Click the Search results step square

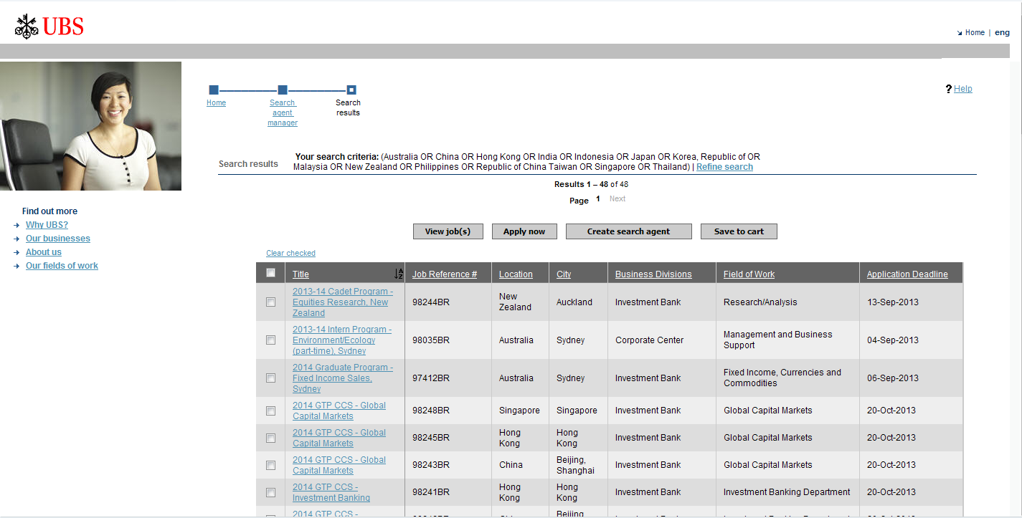(x=351, y=90)
